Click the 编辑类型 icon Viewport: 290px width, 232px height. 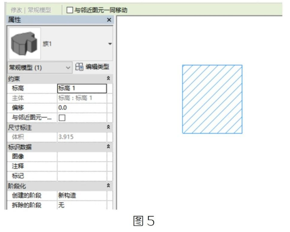pyautogui.click(x=79, y=67)
